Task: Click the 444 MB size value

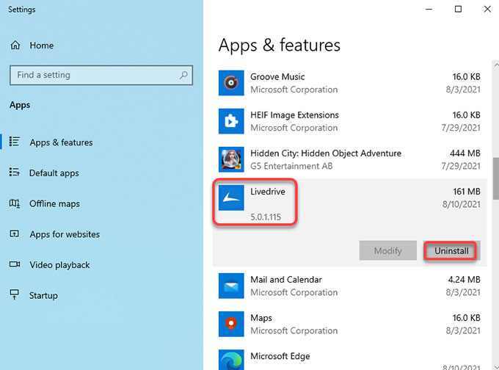Action: coord(465,153)
